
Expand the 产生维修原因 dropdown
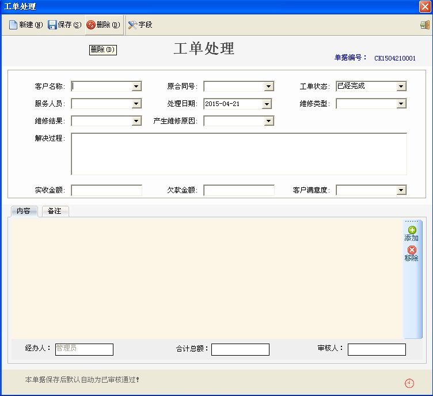[268, 121]
